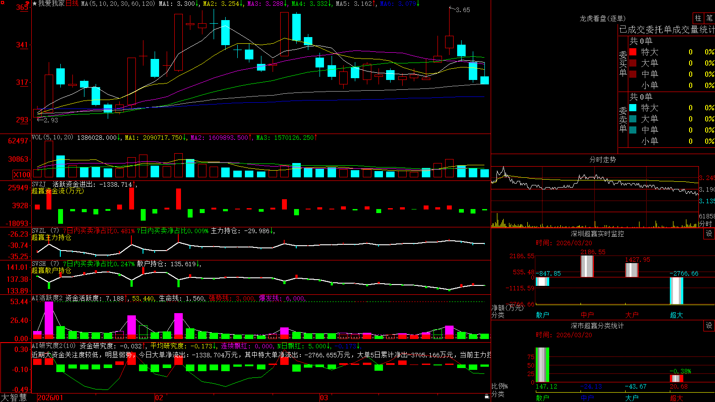Switch to 笔 tick view
This screenshot has height=402, width=715.
coord(709,18)
